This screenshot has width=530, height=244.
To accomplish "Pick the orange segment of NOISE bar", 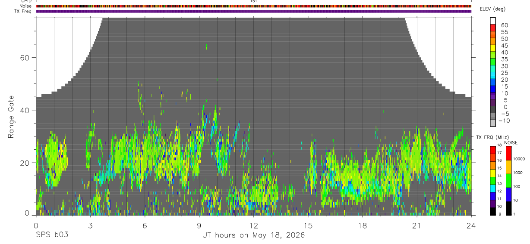I will (508, 167).
